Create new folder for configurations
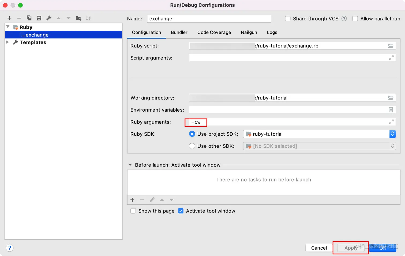This screenshot has width=405, height=256. [78, 18]
